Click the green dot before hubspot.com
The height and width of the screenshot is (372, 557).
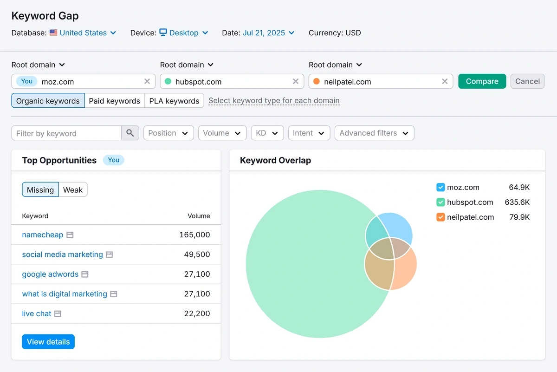168,81
